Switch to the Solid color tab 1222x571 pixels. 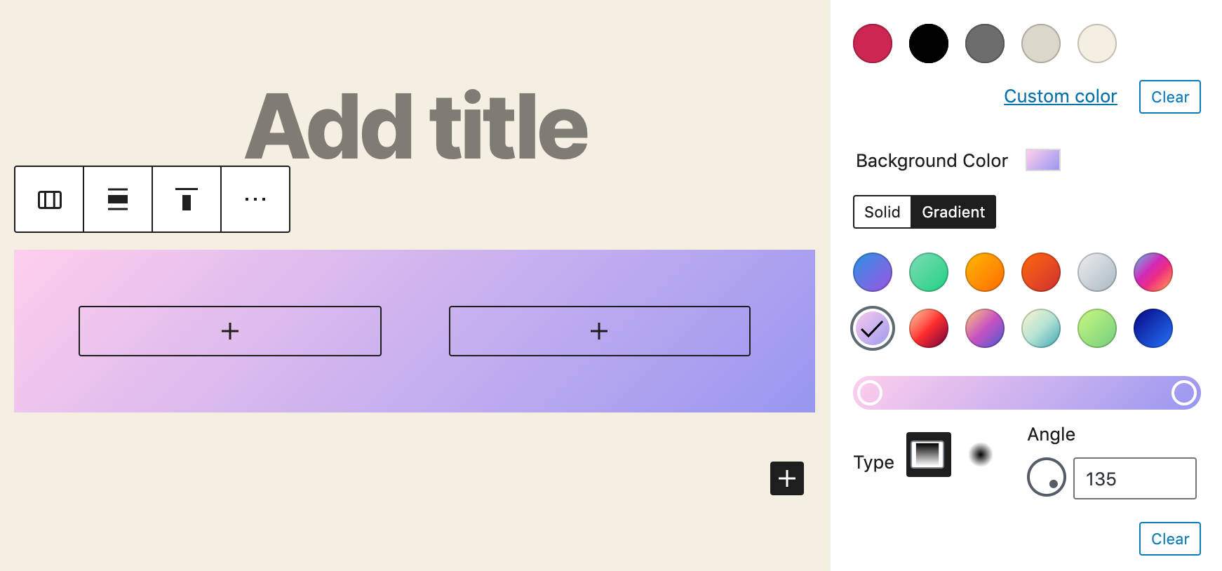pyautogui.click(x=882, y=212)
